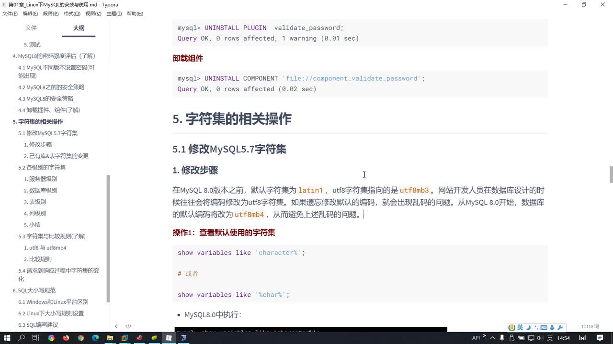613x344 pixels.
Task: Click the inline code utf8mb4
Action: point(249,215)
